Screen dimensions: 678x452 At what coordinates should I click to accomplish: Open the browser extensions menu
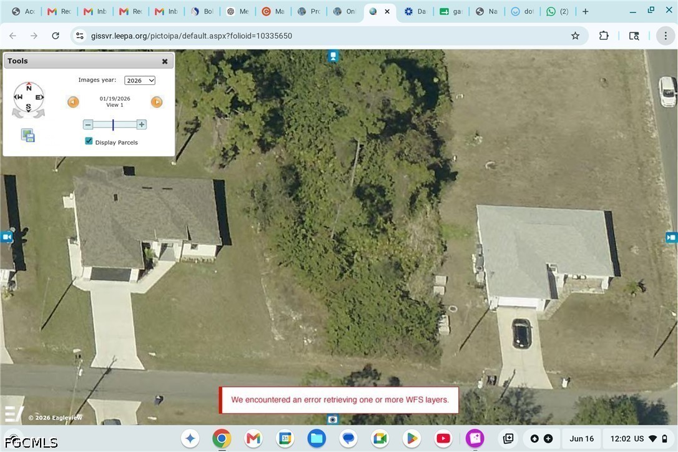604,36
